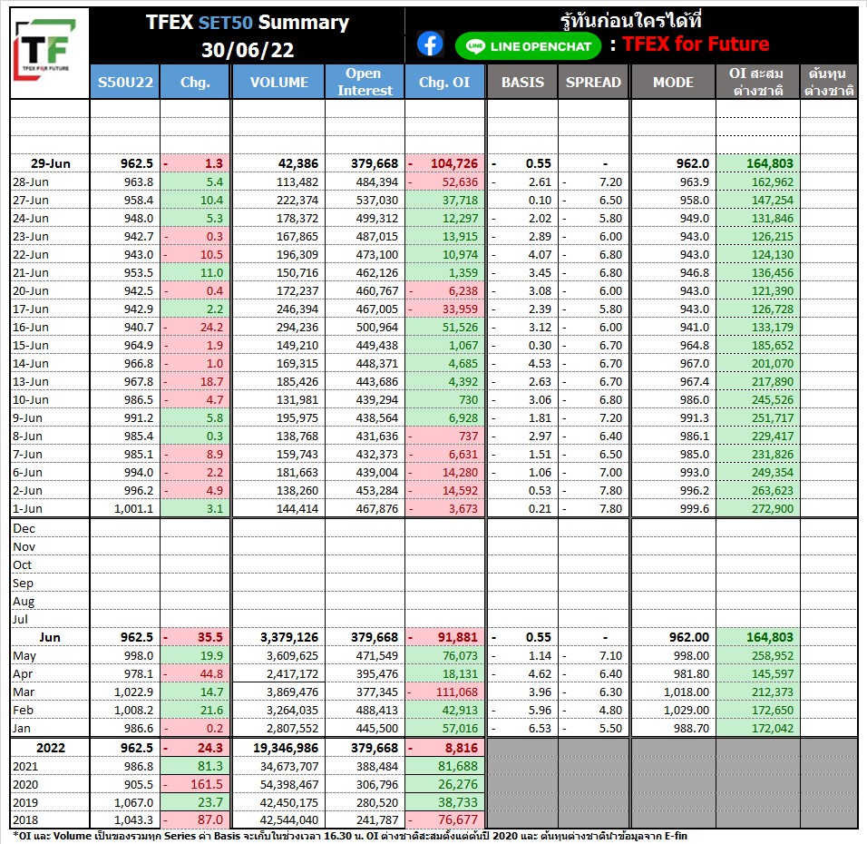This screenshot has width=867, height=844.
Task: Click the yearly volume 19,346,986
Action: [286, 748]
